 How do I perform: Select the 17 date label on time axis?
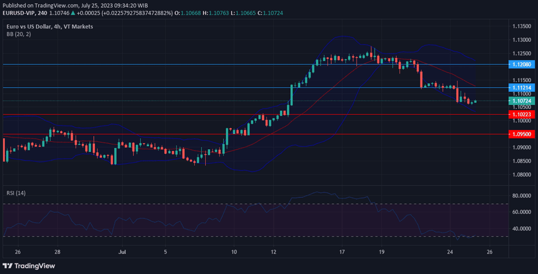(x=342, y=251)
